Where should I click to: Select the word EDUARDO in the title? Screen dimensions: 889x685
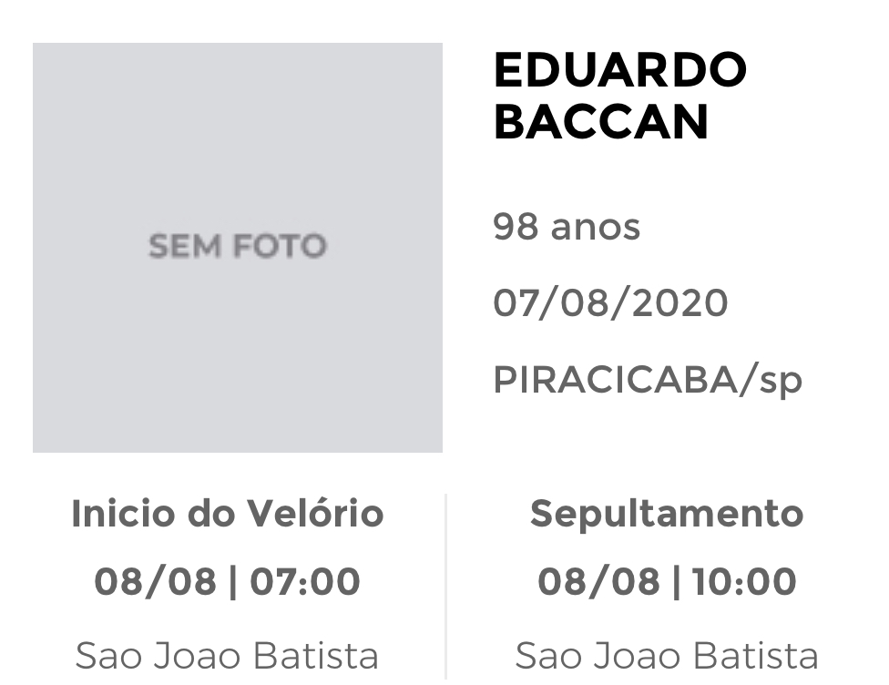pyautogui.click(x=620, y=70)
